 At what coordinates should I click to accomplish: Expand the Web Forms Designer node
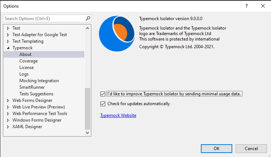pyautogui.click(x=8, y=100)
